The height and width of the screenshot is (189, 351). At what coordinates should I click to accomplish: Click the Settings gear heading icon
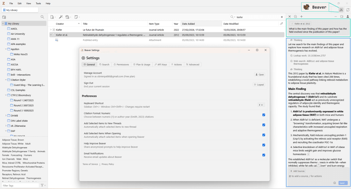pyautogui.click(x=83, y=58)
